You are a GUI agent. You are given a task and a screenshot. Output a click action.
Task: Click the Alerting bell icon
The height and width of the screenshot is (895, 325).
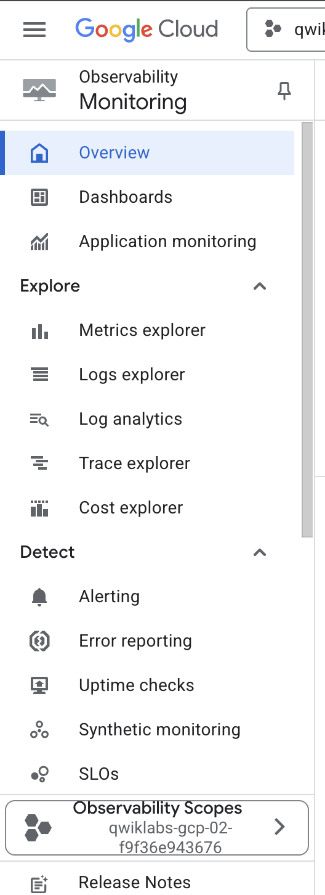pos(39,597)
